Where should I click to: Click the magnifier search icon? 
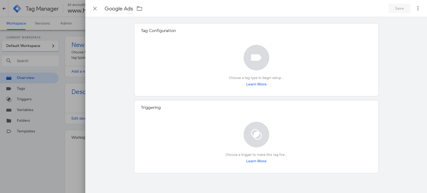(x=9, y=61)
